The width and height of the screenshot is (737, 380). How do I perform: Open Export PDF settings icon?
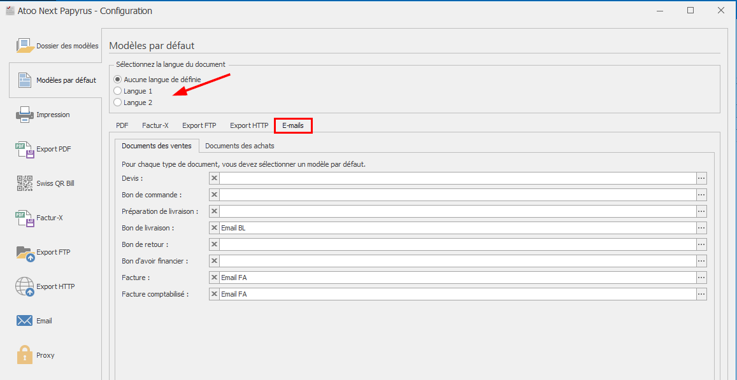point(24,149)
